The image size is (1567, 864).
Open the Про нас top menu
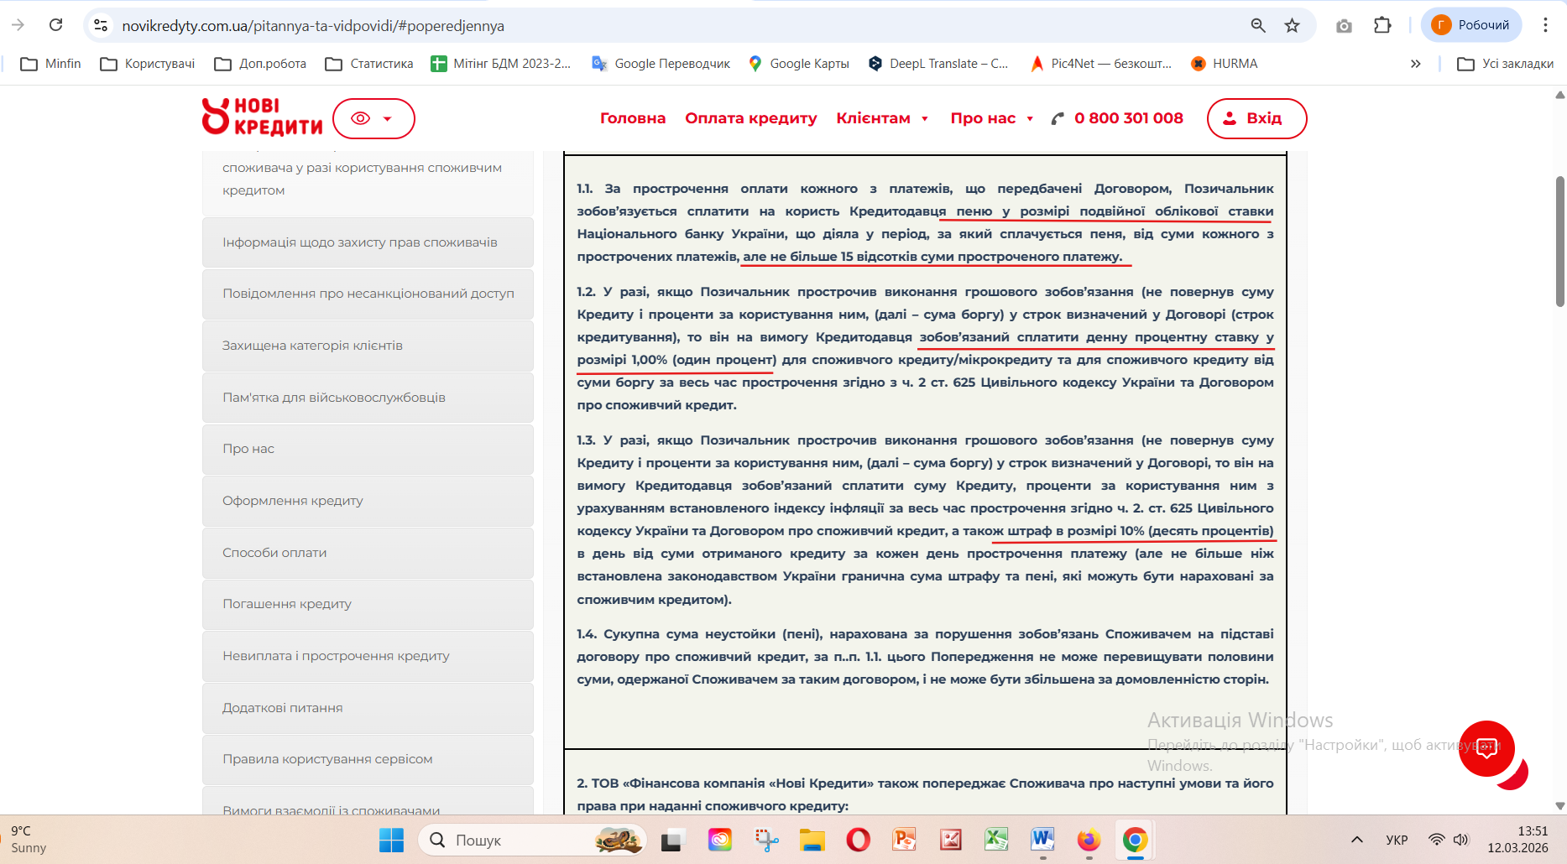pyautogui.click(x=983, y=118)
